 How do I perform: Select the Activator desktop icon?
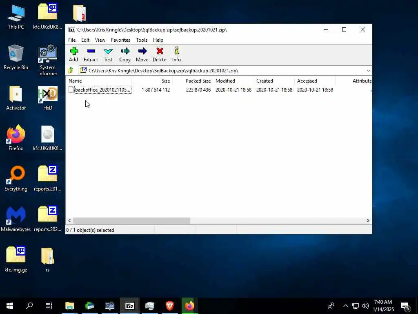[x=16, y=98]
